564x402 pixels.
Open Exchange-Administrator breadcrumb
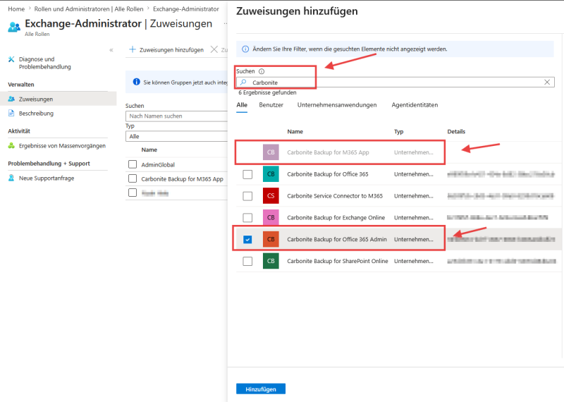[186, 9]
